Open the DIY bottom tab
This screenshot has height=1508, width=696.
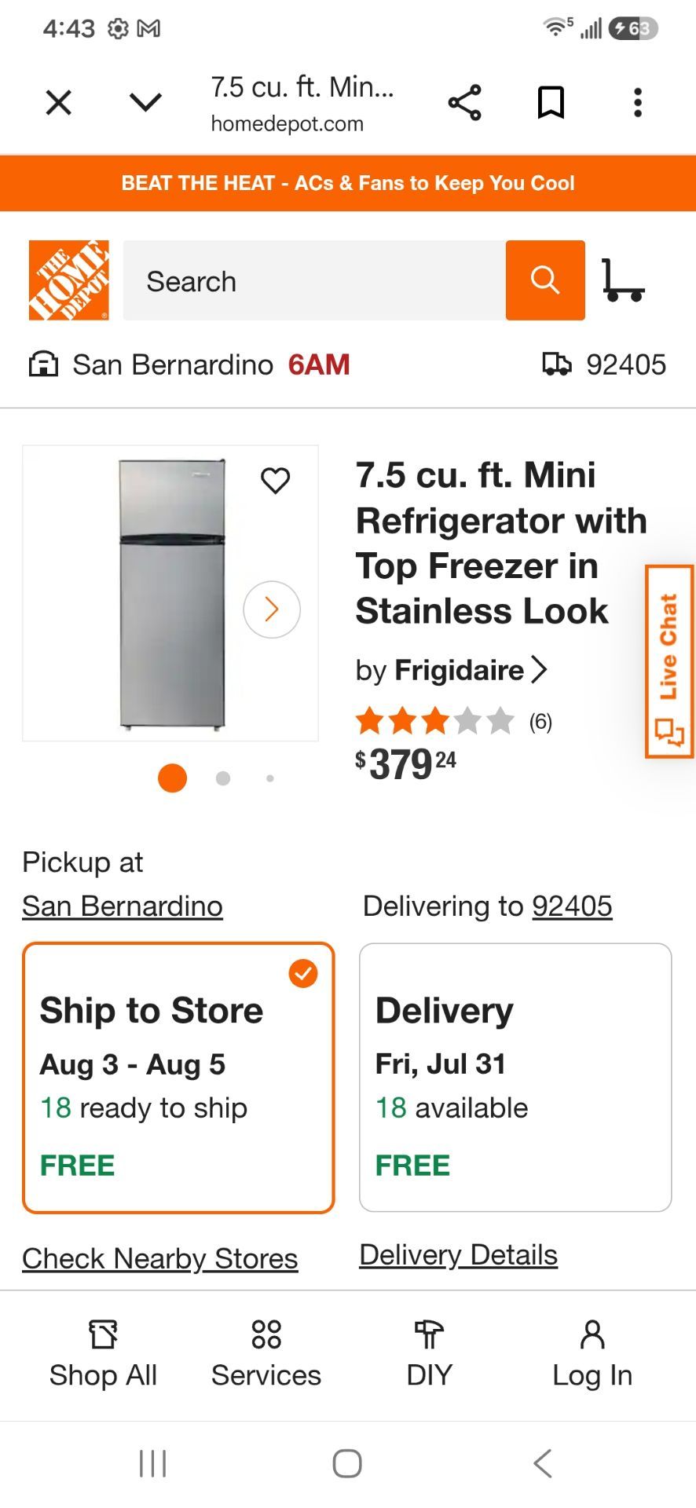[x=429, y=1355]
